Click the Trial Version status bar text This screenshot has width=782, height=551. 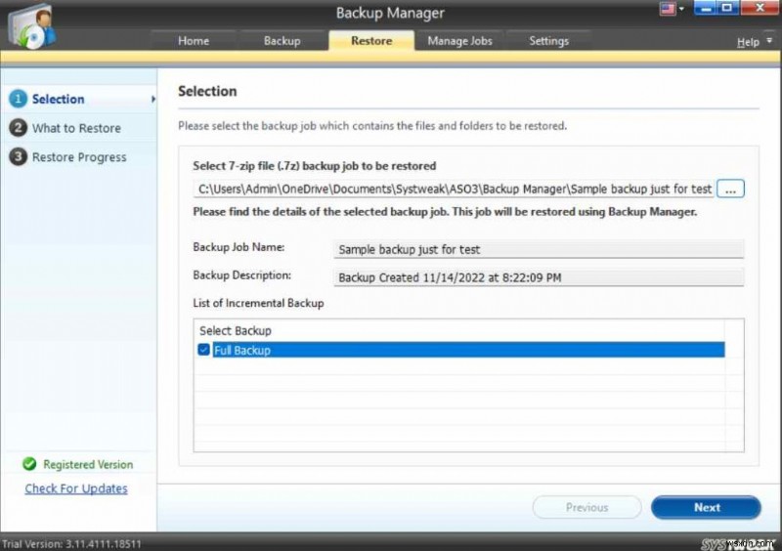click(71, 544)
